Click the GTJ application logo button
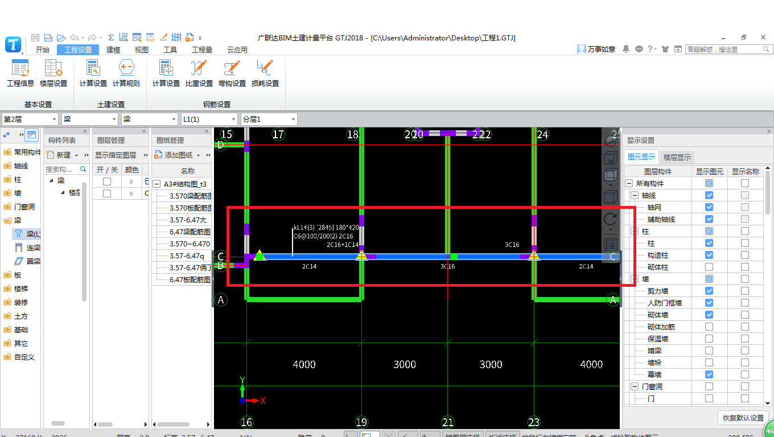Image resolution: width=774 pixels, height=437 pixels. point(14,44)
